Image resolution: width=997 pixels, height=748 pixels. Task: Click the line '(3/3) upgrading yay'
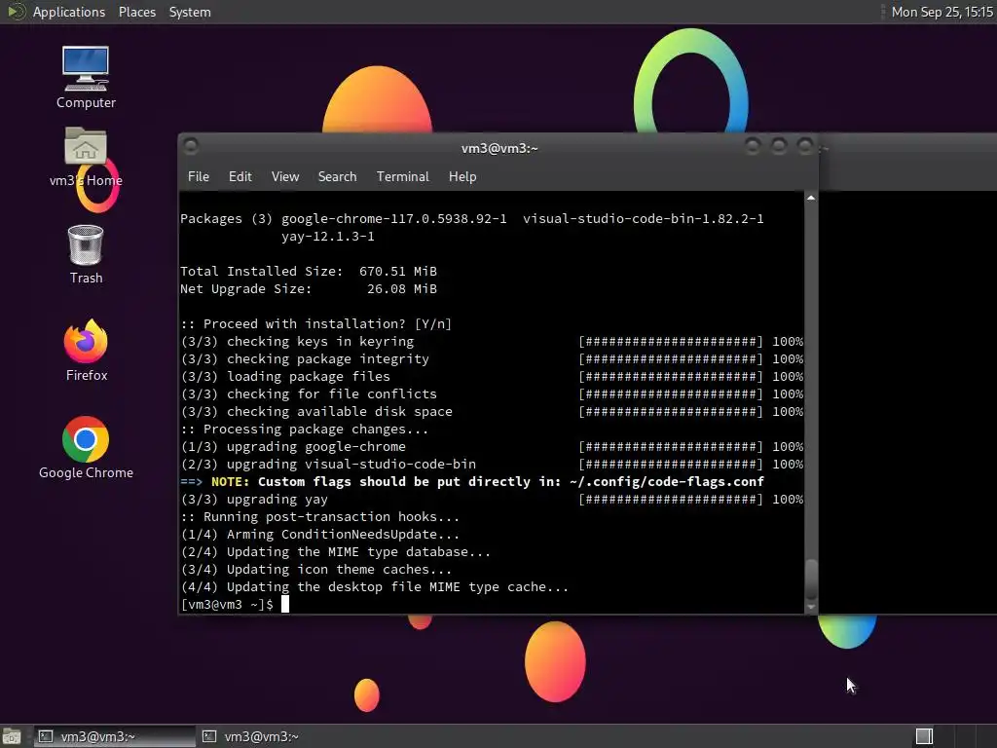pos(254,500)
